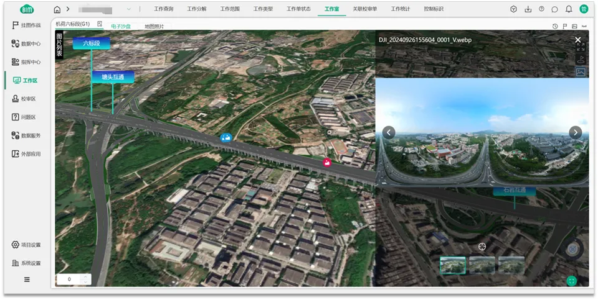The image size is (598, 300).
Task: Click the history clock toolbar icon
Action: (555, 26)
